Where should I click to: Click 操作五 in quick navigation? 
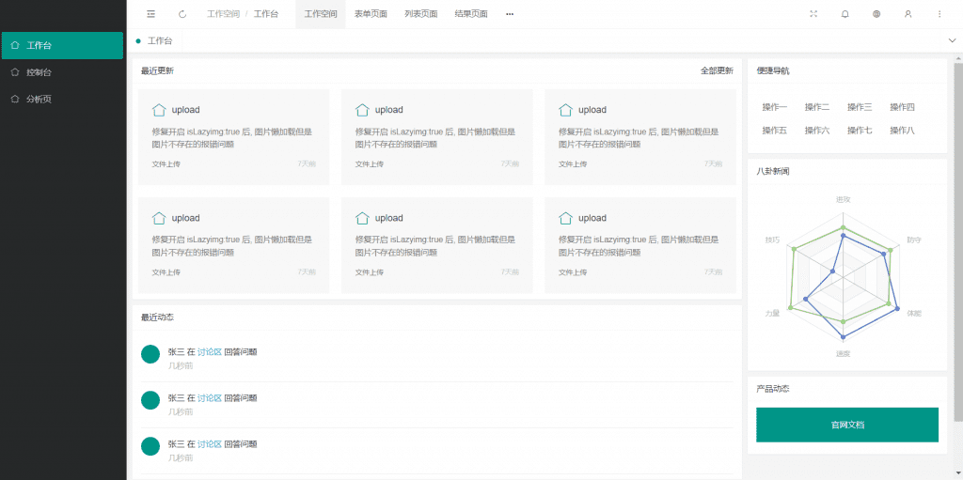(x=775, y=131)
